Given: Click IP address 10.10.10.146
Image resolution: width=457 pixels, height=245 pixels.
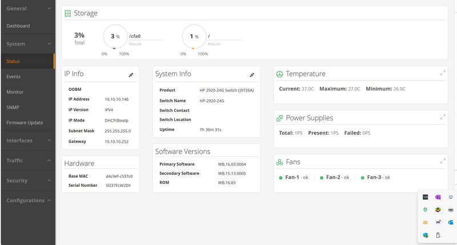Looking at the screenshot, I should pyautogui.click(x=117, y=99).
